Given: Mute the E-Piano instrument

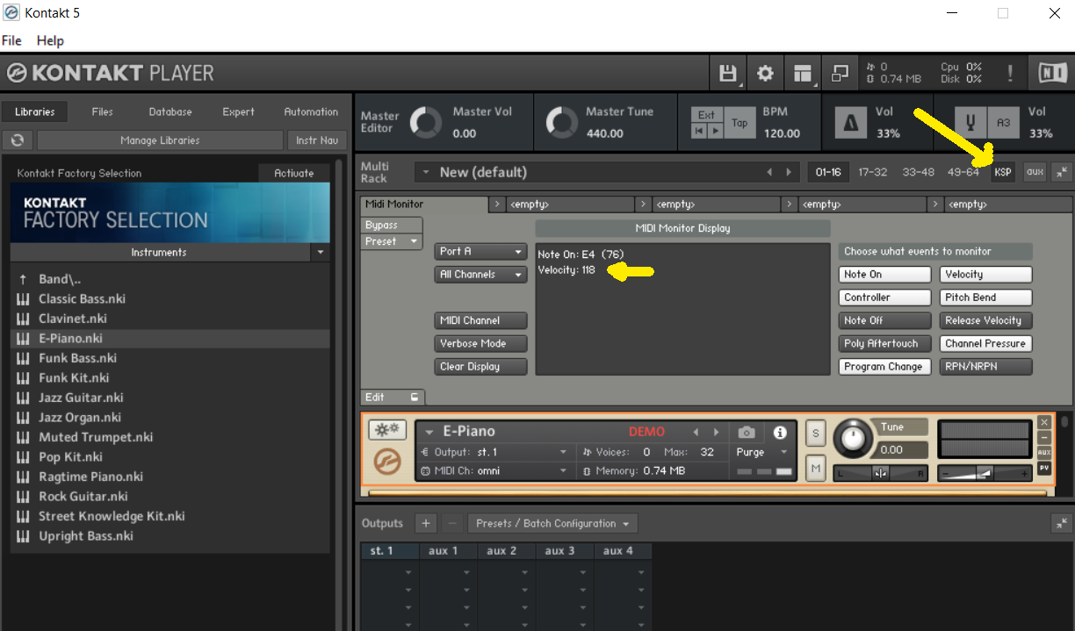Looking at the screenshot, I should click(x=815, y=470).
